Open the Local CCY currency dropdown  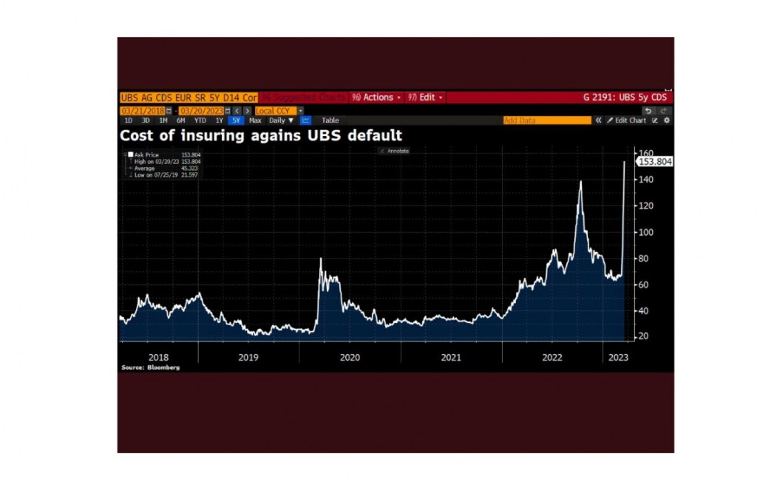coord(300,111)
